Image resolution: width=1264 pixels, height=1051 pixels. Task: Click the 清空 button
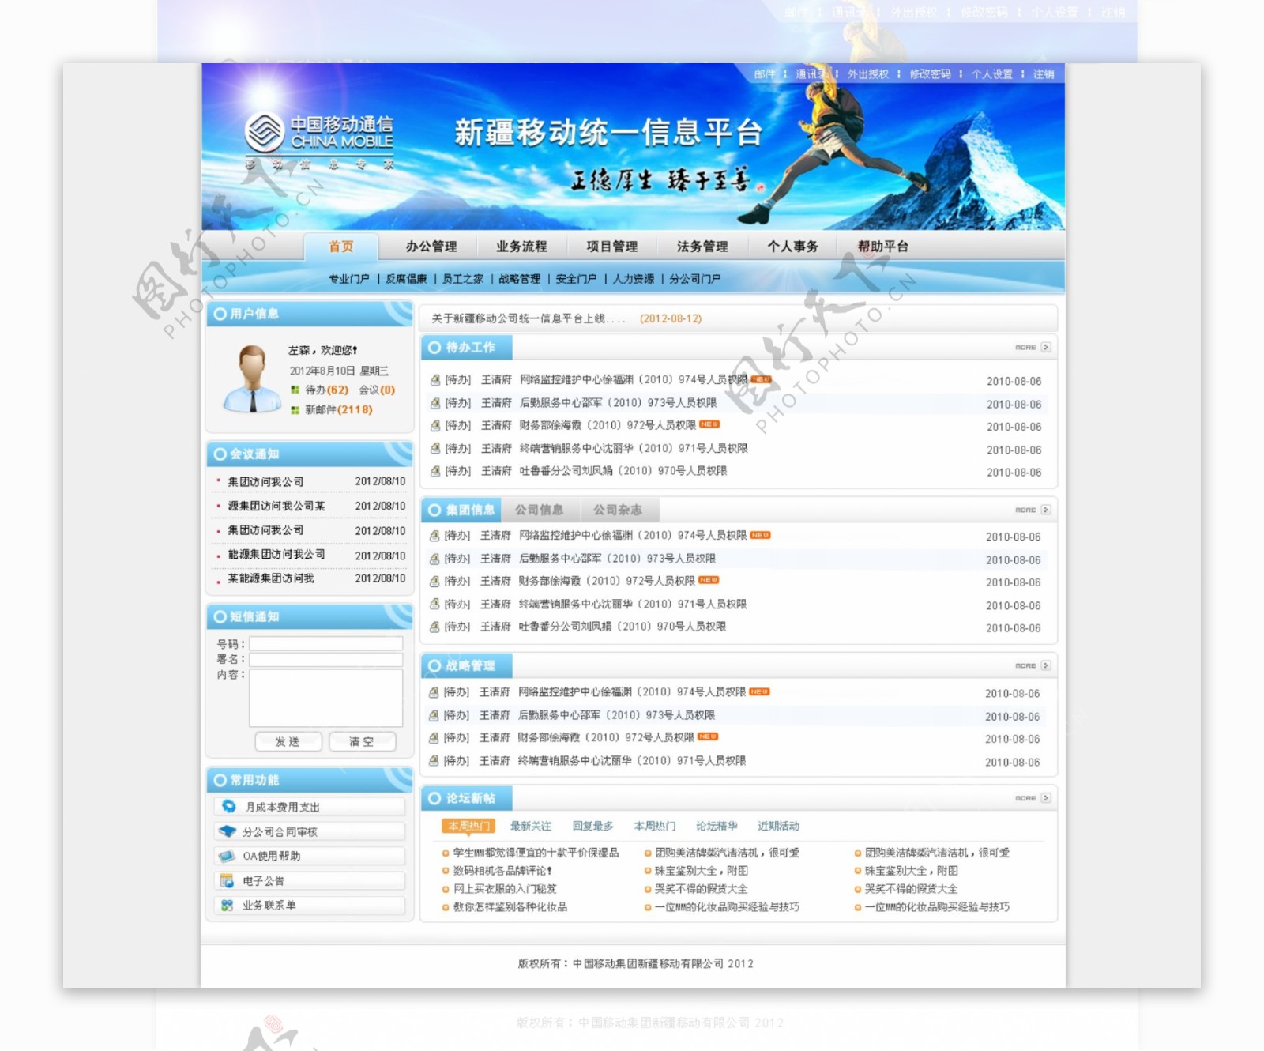tap(362, 741)
